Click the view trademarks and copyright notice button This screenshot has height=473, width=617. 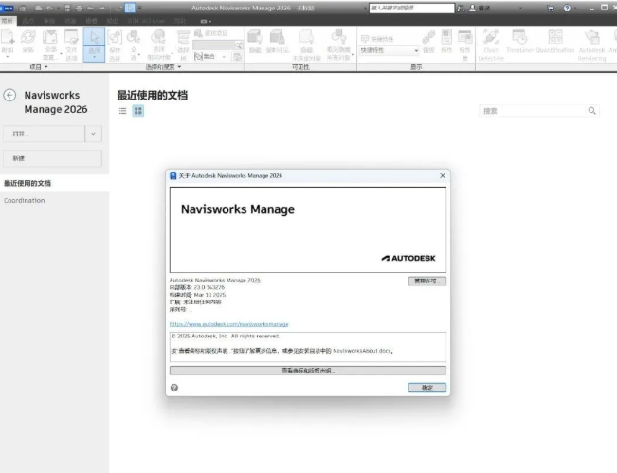pos(308,371)
